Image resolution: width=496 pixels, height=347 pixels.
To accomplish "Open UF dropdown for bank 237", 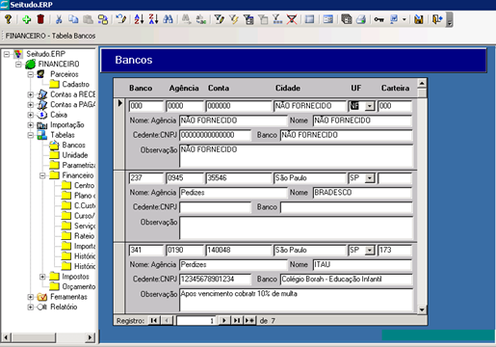I will [x=370, y=178].
